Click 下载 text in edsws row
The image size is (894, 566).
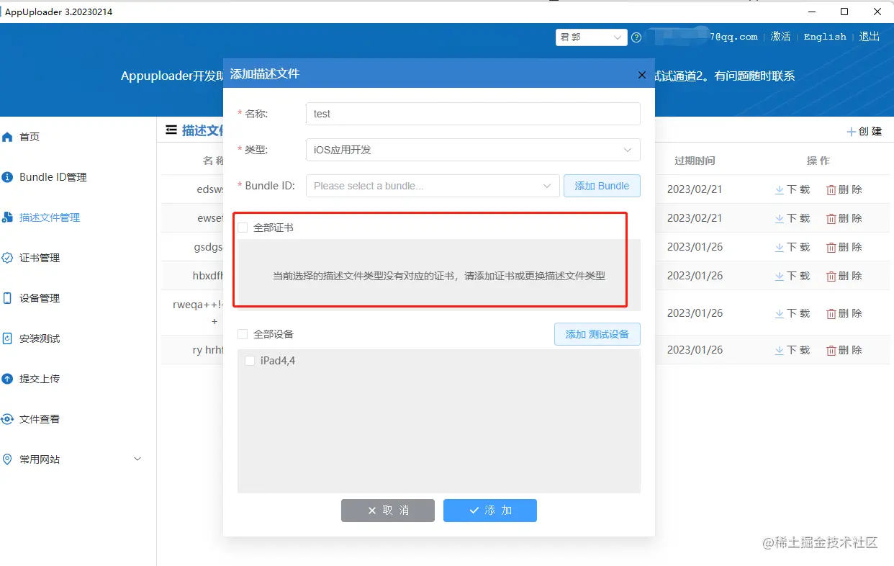[798, 189]
